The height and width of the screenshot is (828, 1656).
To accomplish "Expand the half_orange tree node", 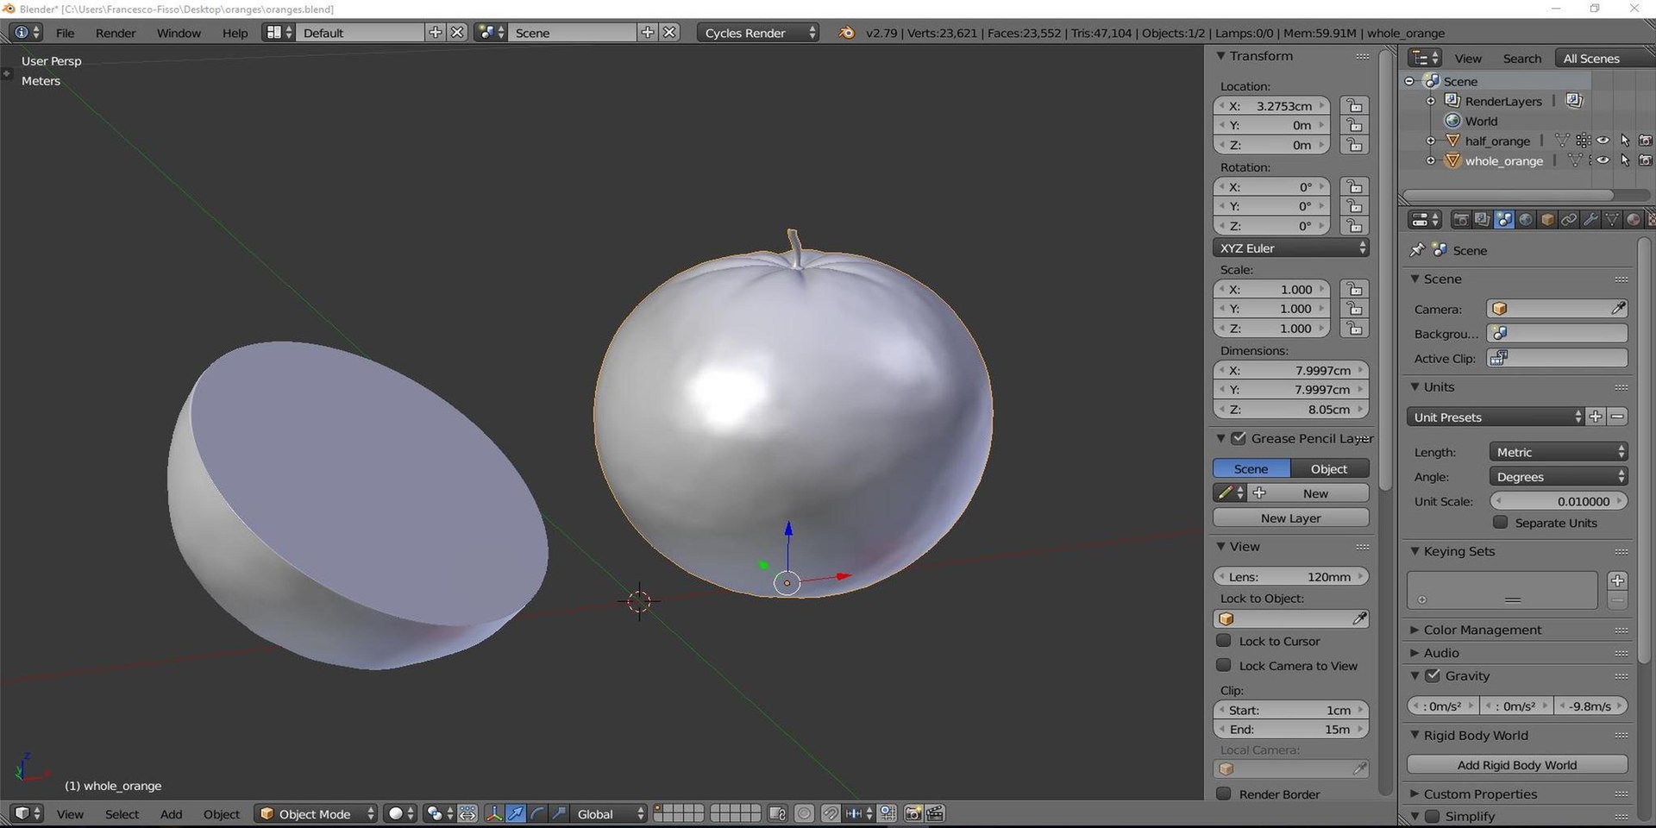I will [1431, 141].
